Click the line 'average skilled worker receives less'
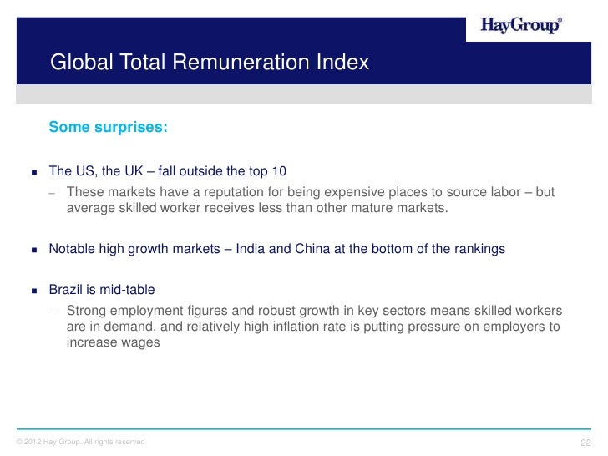608x456 pixels. click(257, 208)
